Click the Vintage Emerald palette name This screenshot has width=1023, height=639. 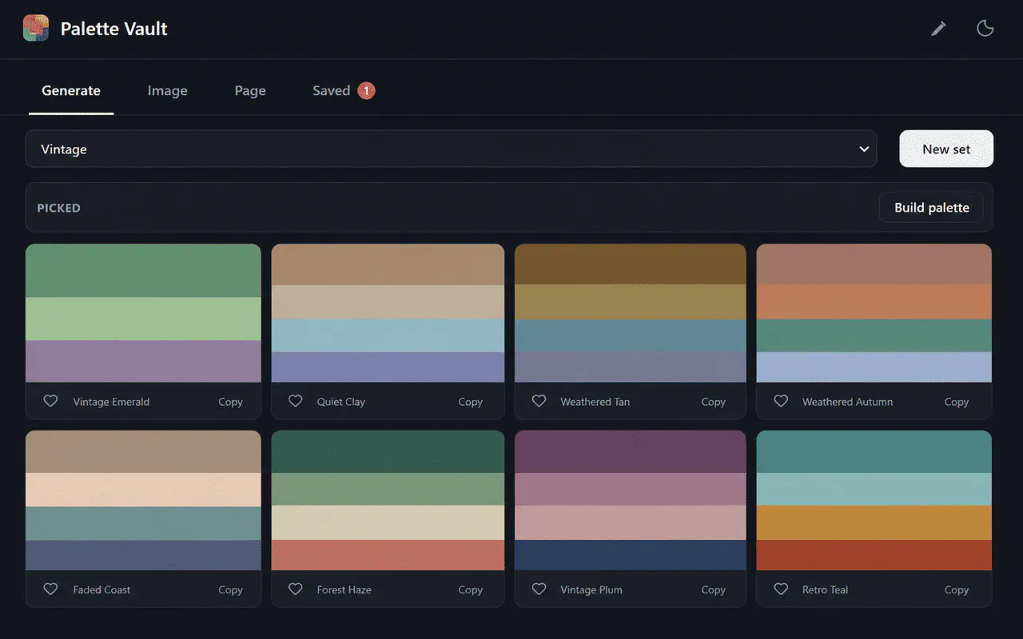[111, 402]
